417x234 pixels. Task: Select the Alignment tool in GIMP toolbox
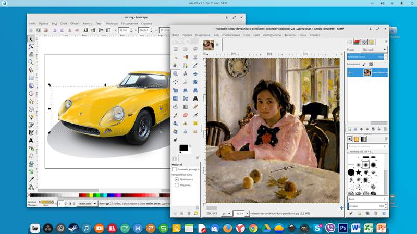coord(176,82)
